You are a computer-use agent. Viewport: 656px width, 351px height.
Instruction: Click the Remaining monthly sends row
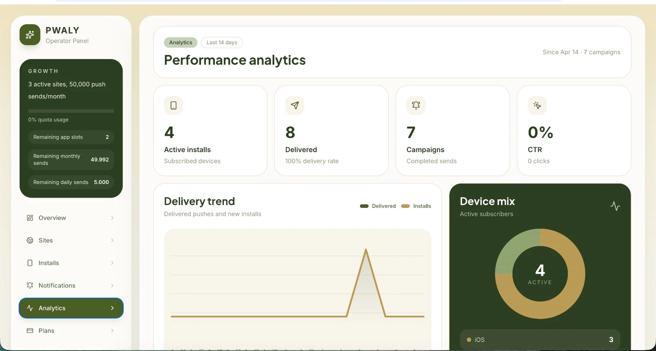click(x=71, y=160)
